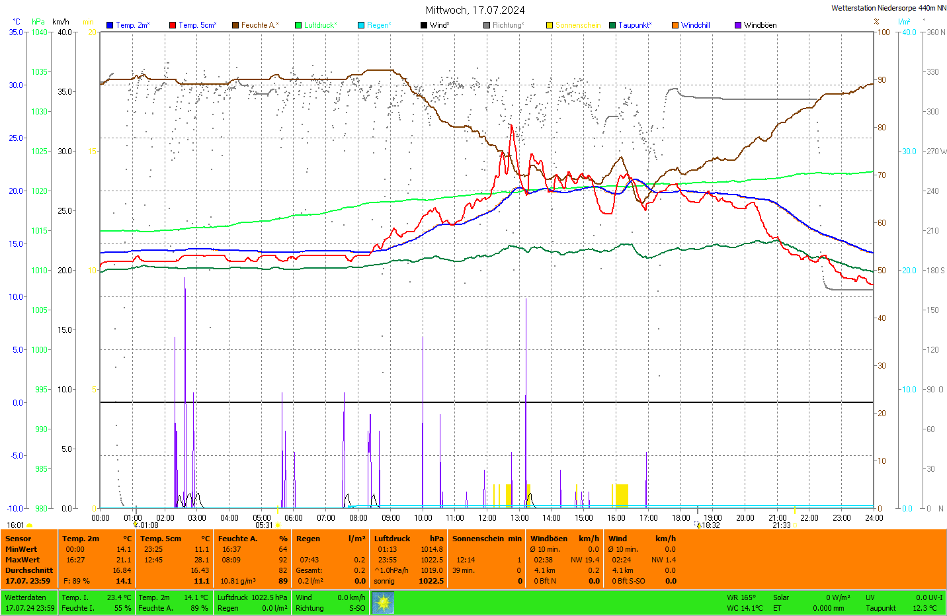Click the sunrise marker at 05:31
Viewport: 947px width, 616px height.
pos(278,525)
